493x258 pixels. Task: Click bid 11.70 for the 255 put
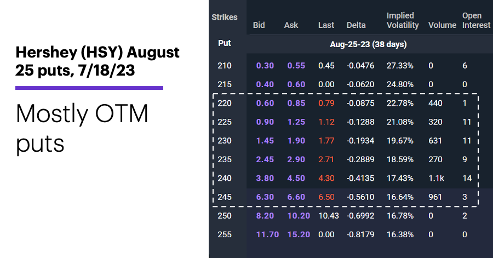pos(267,234)
